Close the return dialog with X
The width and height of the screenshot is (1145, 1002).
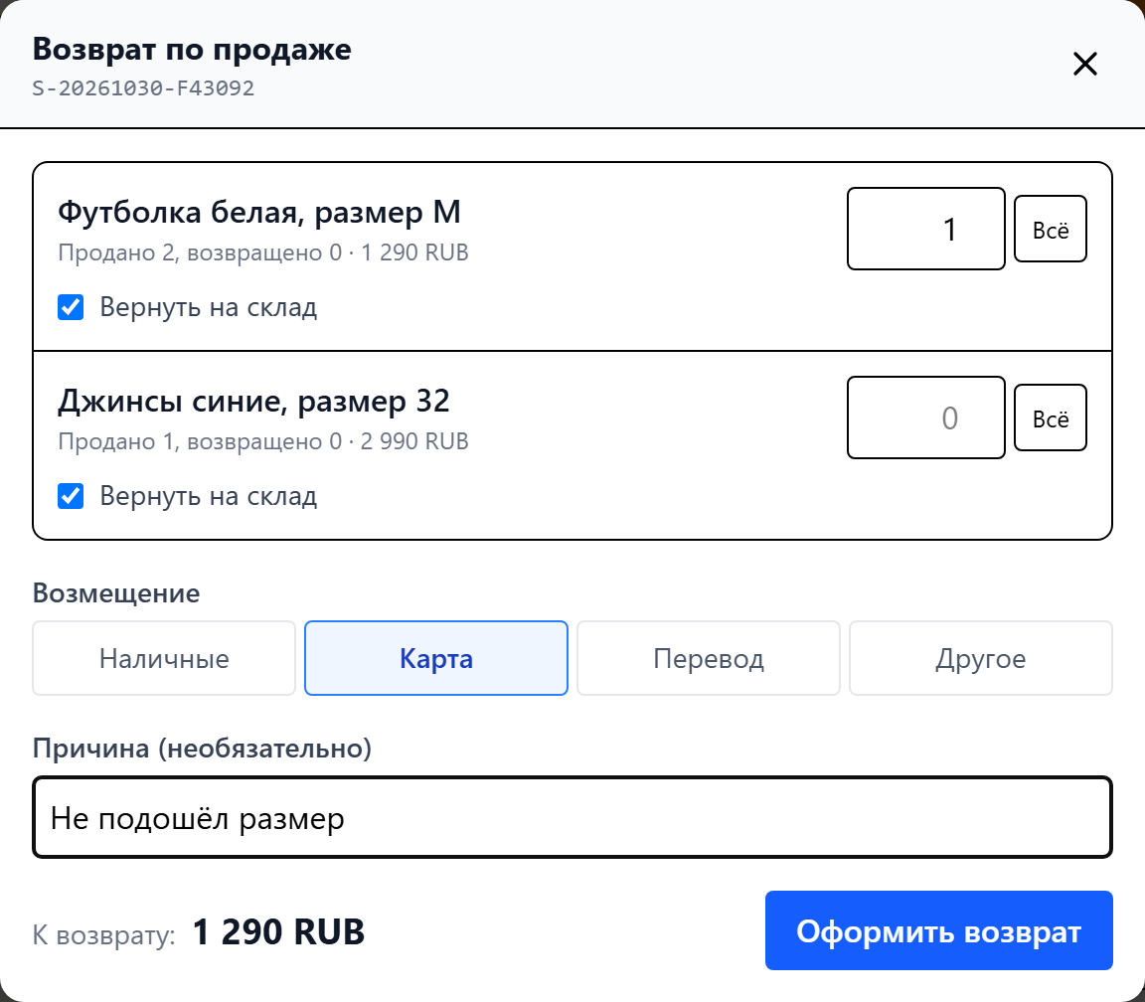point(1085,64)
